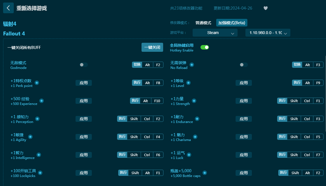This screenshot has width=326, height=186.
Task: Click the heart favorite icon
Action: pyautogui.click(x=266, y=8)
